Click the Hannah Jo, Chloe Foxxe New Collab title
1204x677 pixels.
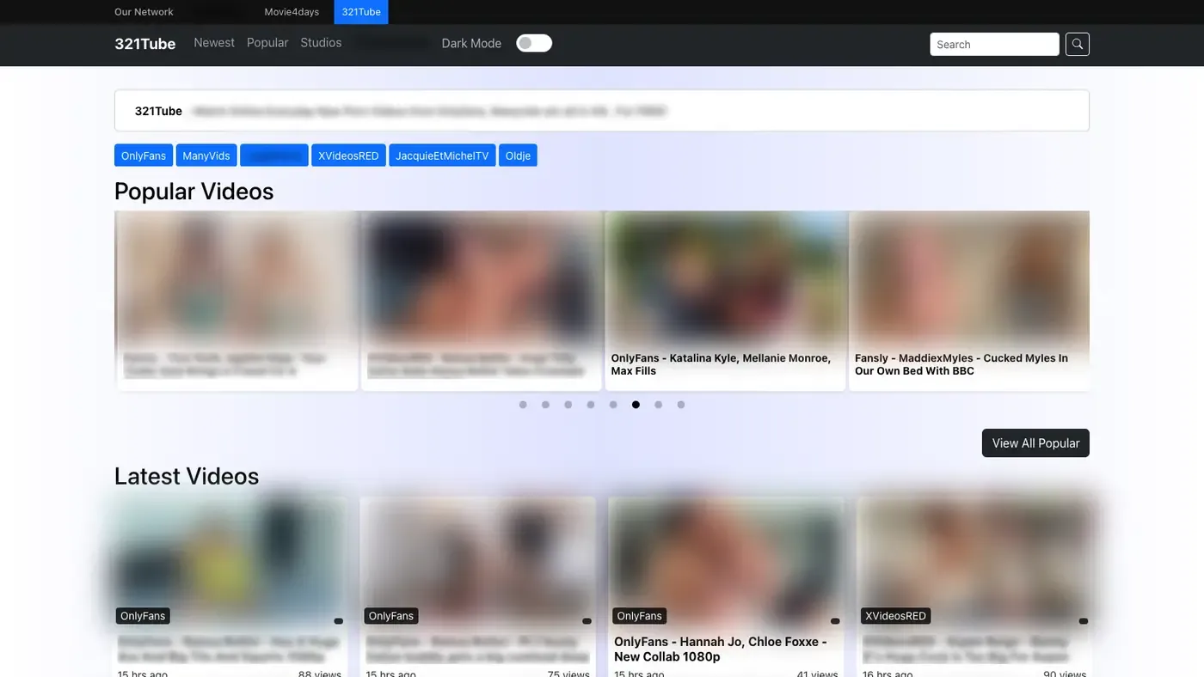click(x=721, y=649)
